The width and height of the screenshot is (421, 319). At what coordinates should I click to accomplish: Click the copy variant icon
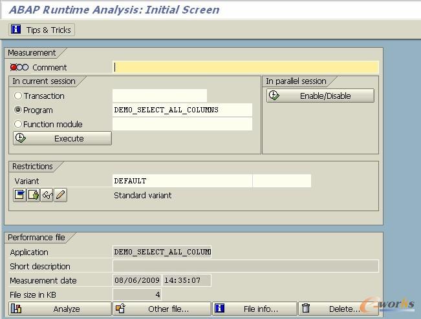[33, 195]
